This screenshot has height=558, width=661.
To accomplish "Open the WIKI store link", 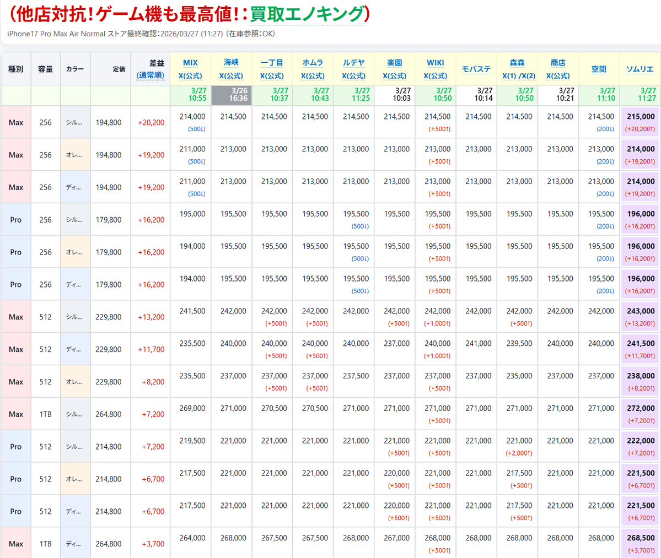I will click(436, 63).
